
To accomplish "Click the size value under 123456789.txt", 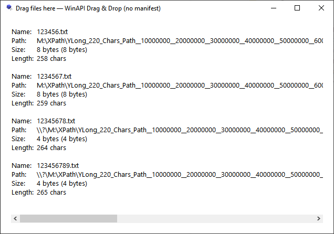I will 62,184.
